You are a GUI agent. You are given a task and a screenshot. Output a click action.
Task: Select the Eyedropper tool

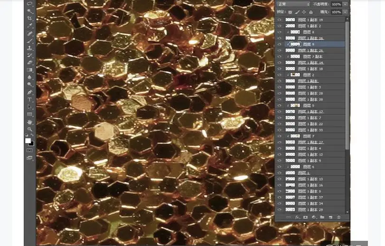[x=29, y=26]
